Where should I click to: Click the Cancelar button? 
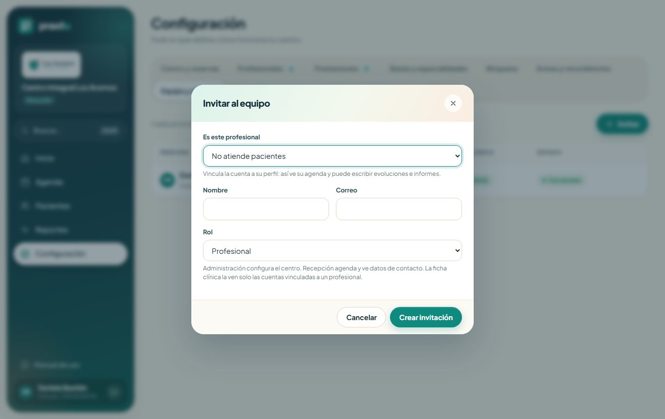click(361, 317)
